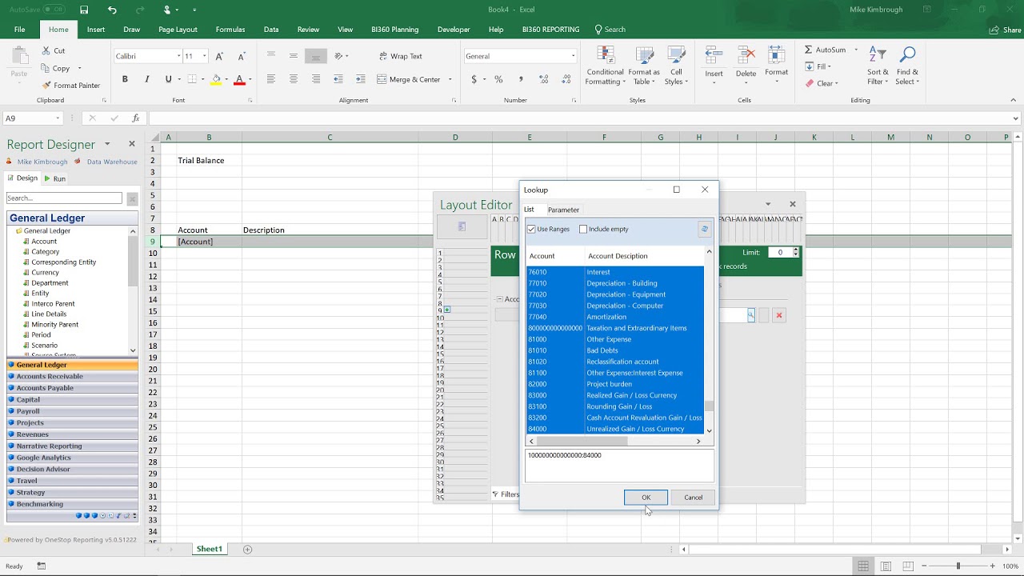
Task: Toggle the AutoSave switch
Action: point(54,10)
